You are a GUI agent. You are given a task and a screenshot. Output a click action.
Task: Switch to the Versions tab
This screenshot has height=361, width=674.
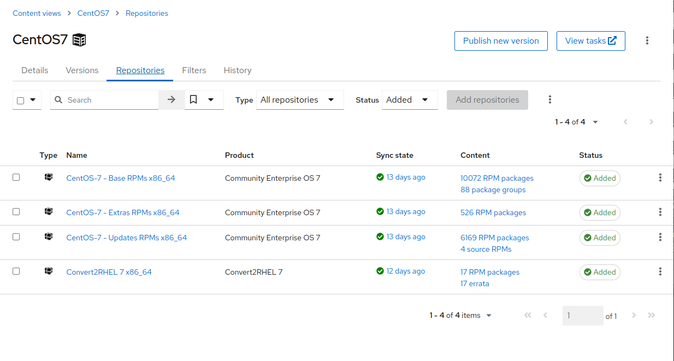coord(82,70)
